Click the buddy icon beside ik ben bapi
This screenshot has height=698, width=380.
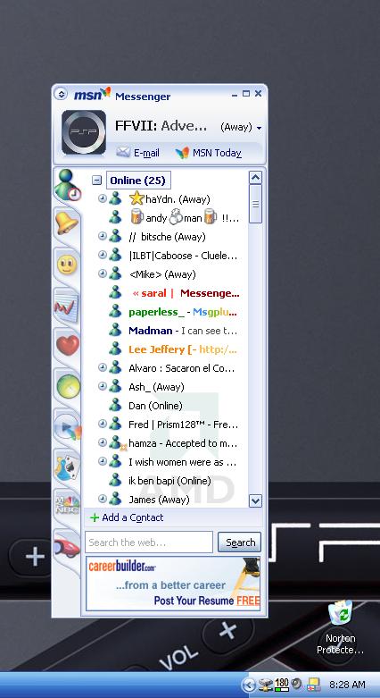point(115,480)
